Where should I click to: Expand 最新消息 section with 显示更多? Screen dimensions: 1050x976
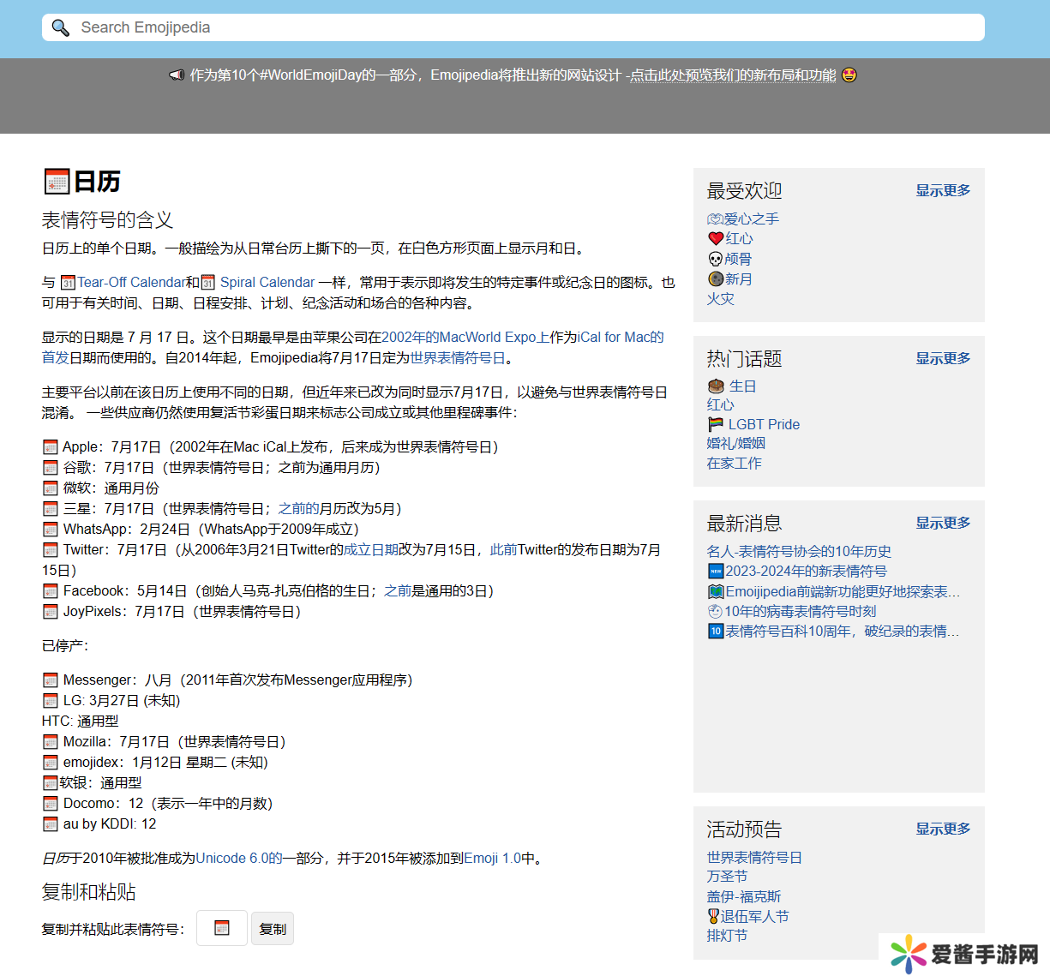coord(943,523)
